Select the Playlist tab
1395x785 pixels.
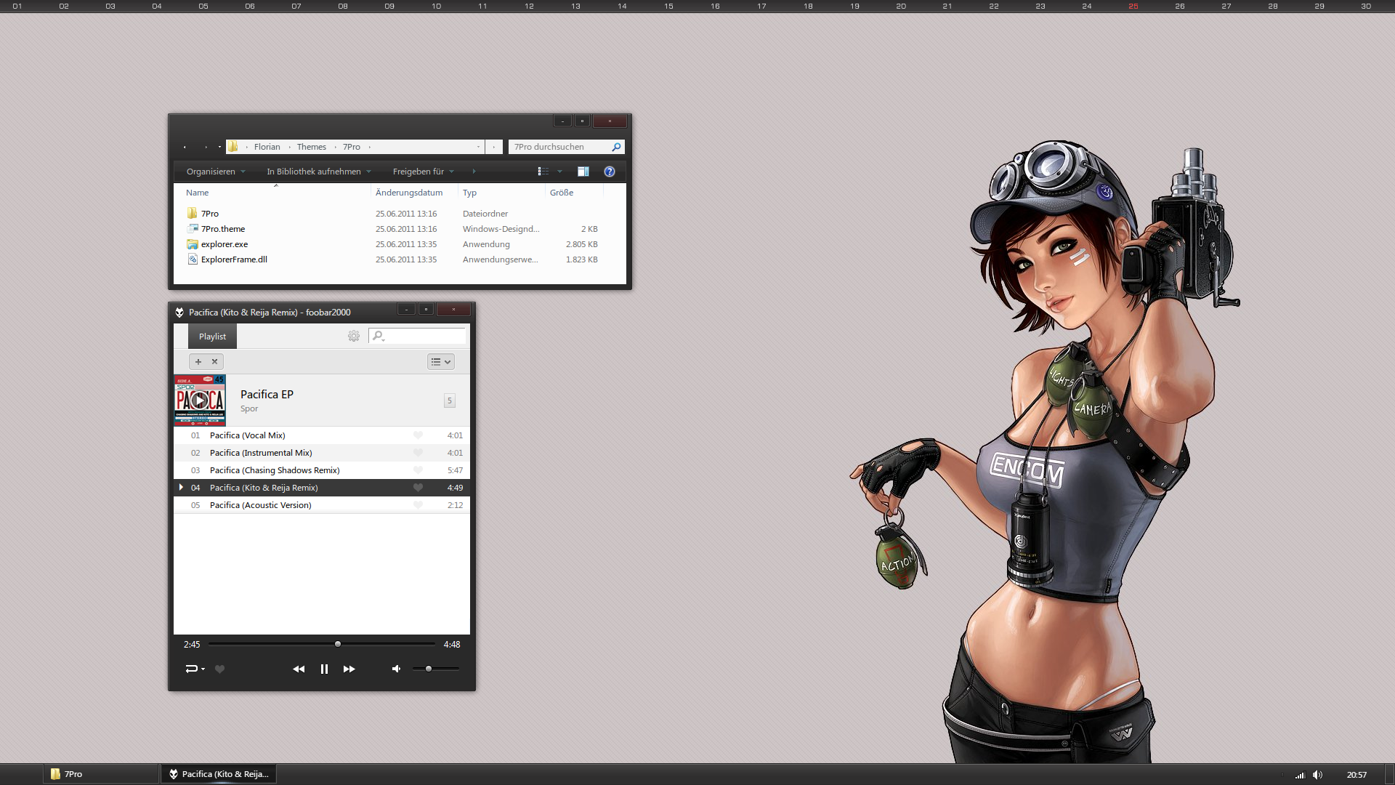click(x=212, y=337)
